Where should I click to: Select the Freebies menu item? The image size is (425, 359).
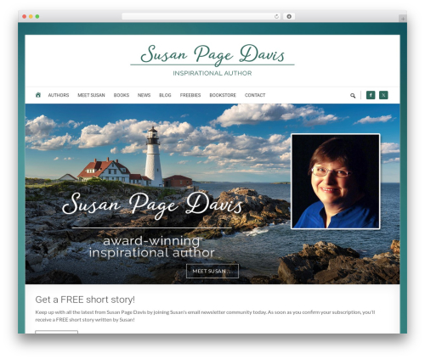coord(190,95)
